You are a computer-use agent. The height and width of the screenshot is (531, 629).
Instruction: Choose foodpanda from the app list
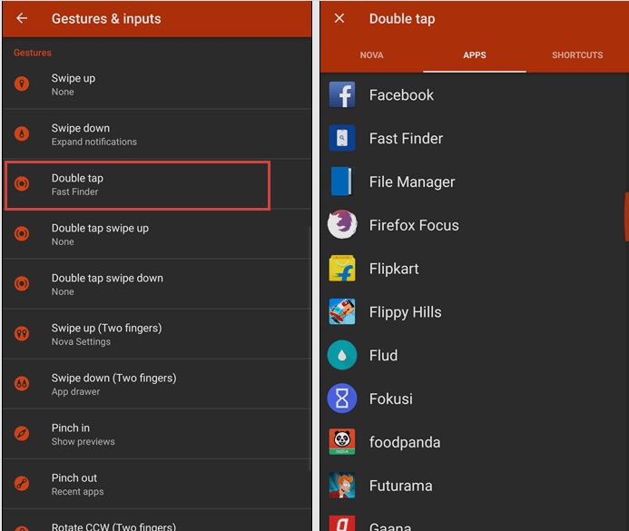475,442
